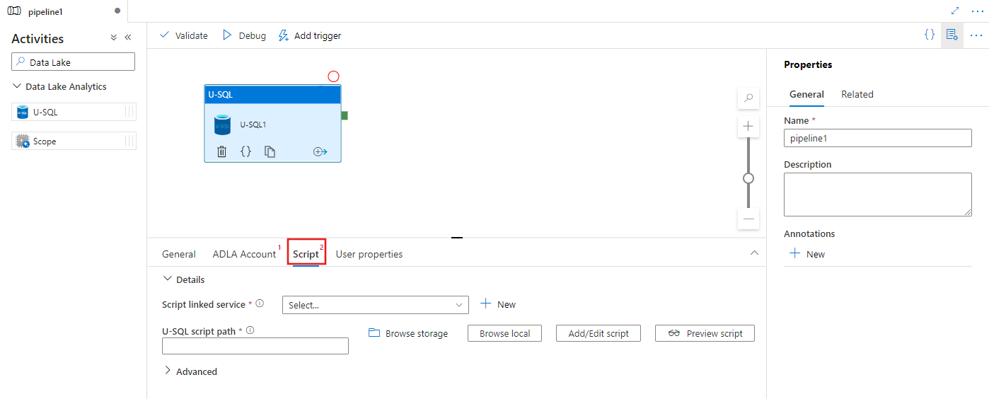Click Preview script
The width and height of the screenshot is (989, 399).
coord(705,333)
